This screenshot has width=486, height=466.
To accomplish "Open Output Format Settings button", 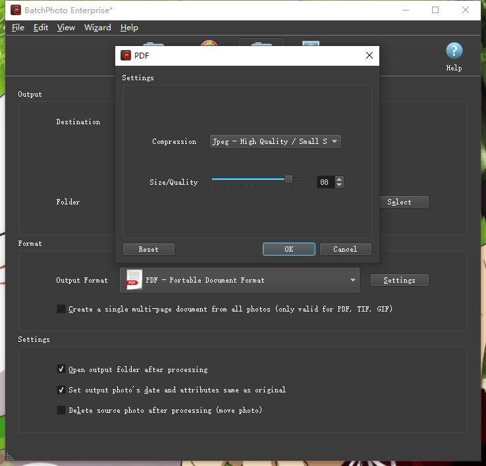I will click(400, 280).
